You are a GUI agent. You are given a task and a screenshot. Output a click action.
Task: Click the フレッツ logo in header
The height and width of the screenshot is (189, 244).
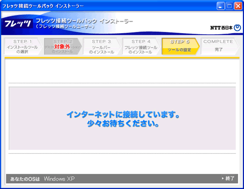tap(18, 23)
